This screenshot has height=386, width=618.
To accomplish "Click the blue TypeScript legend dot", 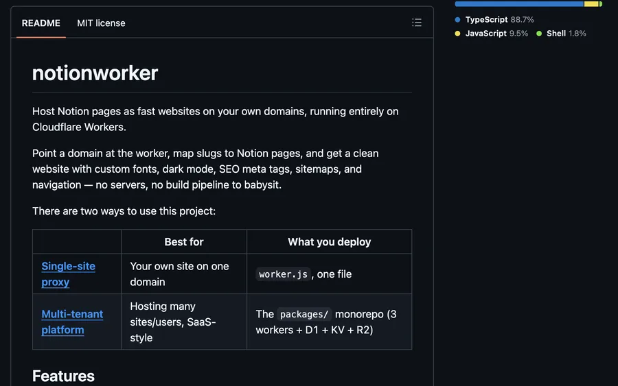I will point(457,20).
